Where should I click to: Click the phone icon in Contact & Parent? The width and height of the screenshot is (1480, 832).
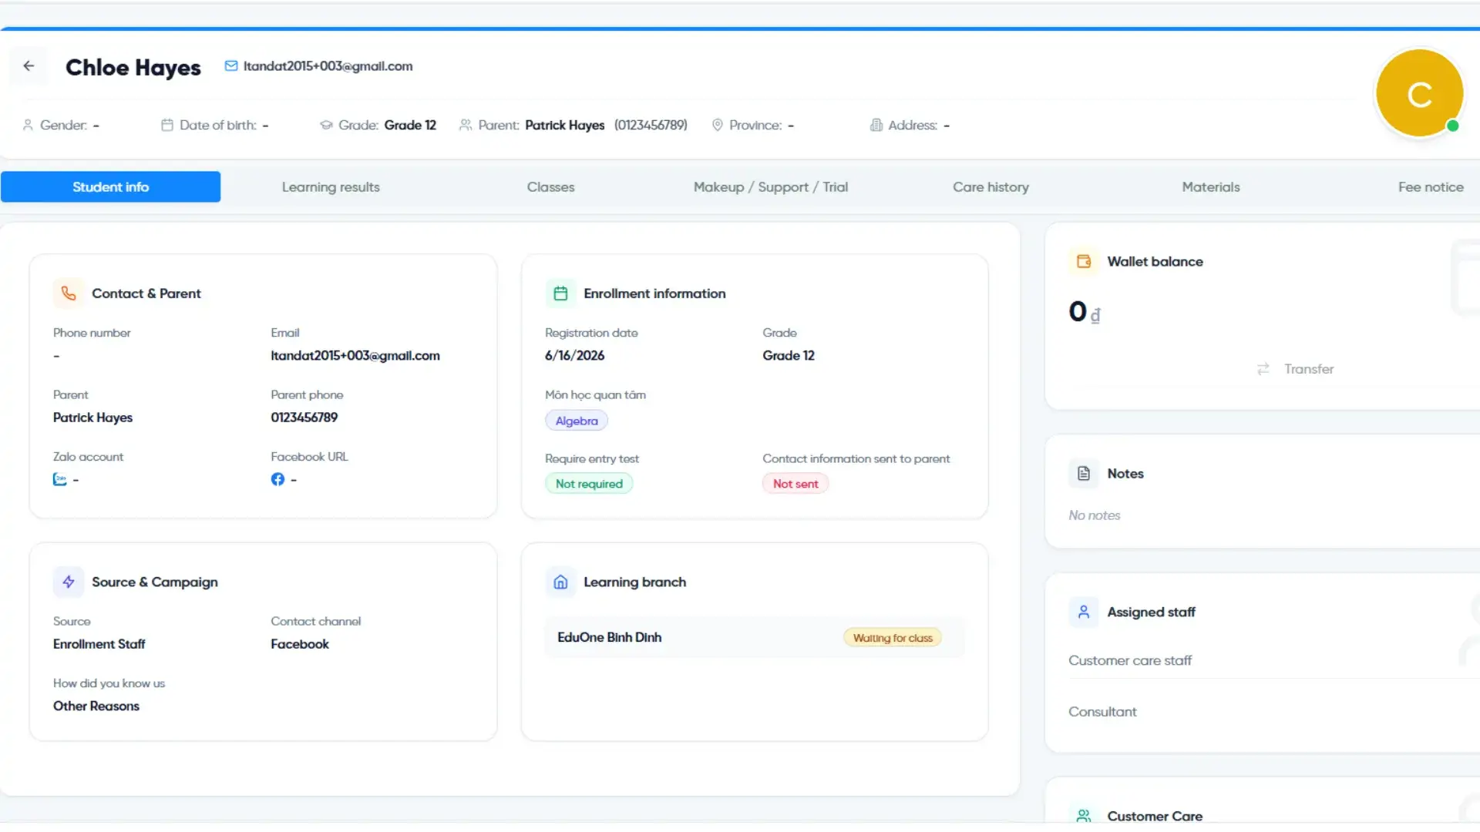click(69, 294)
